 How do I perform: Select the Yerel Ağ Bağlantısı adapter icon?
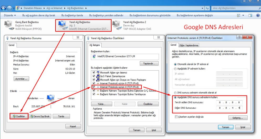pyautogui.click(x=62, y=25)
